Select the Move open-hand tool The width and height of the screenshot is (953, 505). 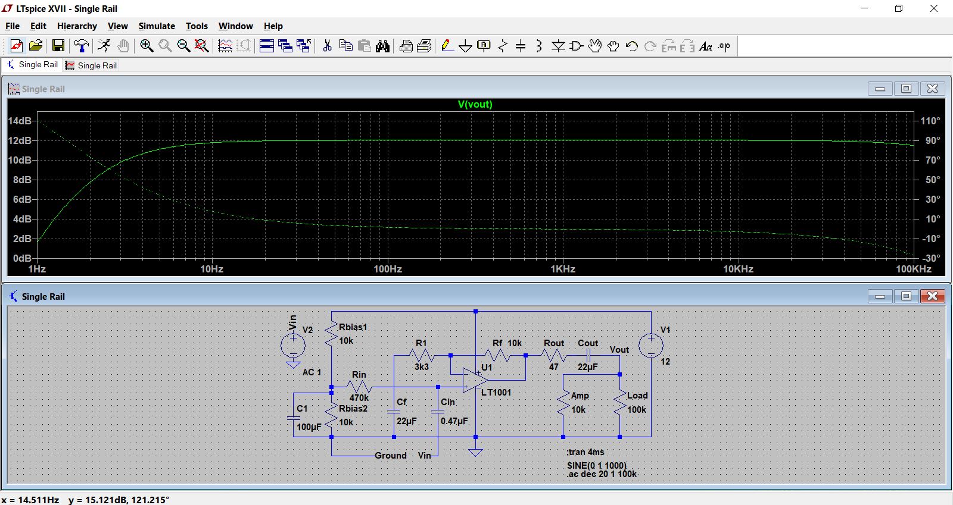pyautogui.click(x=595, y=46)
